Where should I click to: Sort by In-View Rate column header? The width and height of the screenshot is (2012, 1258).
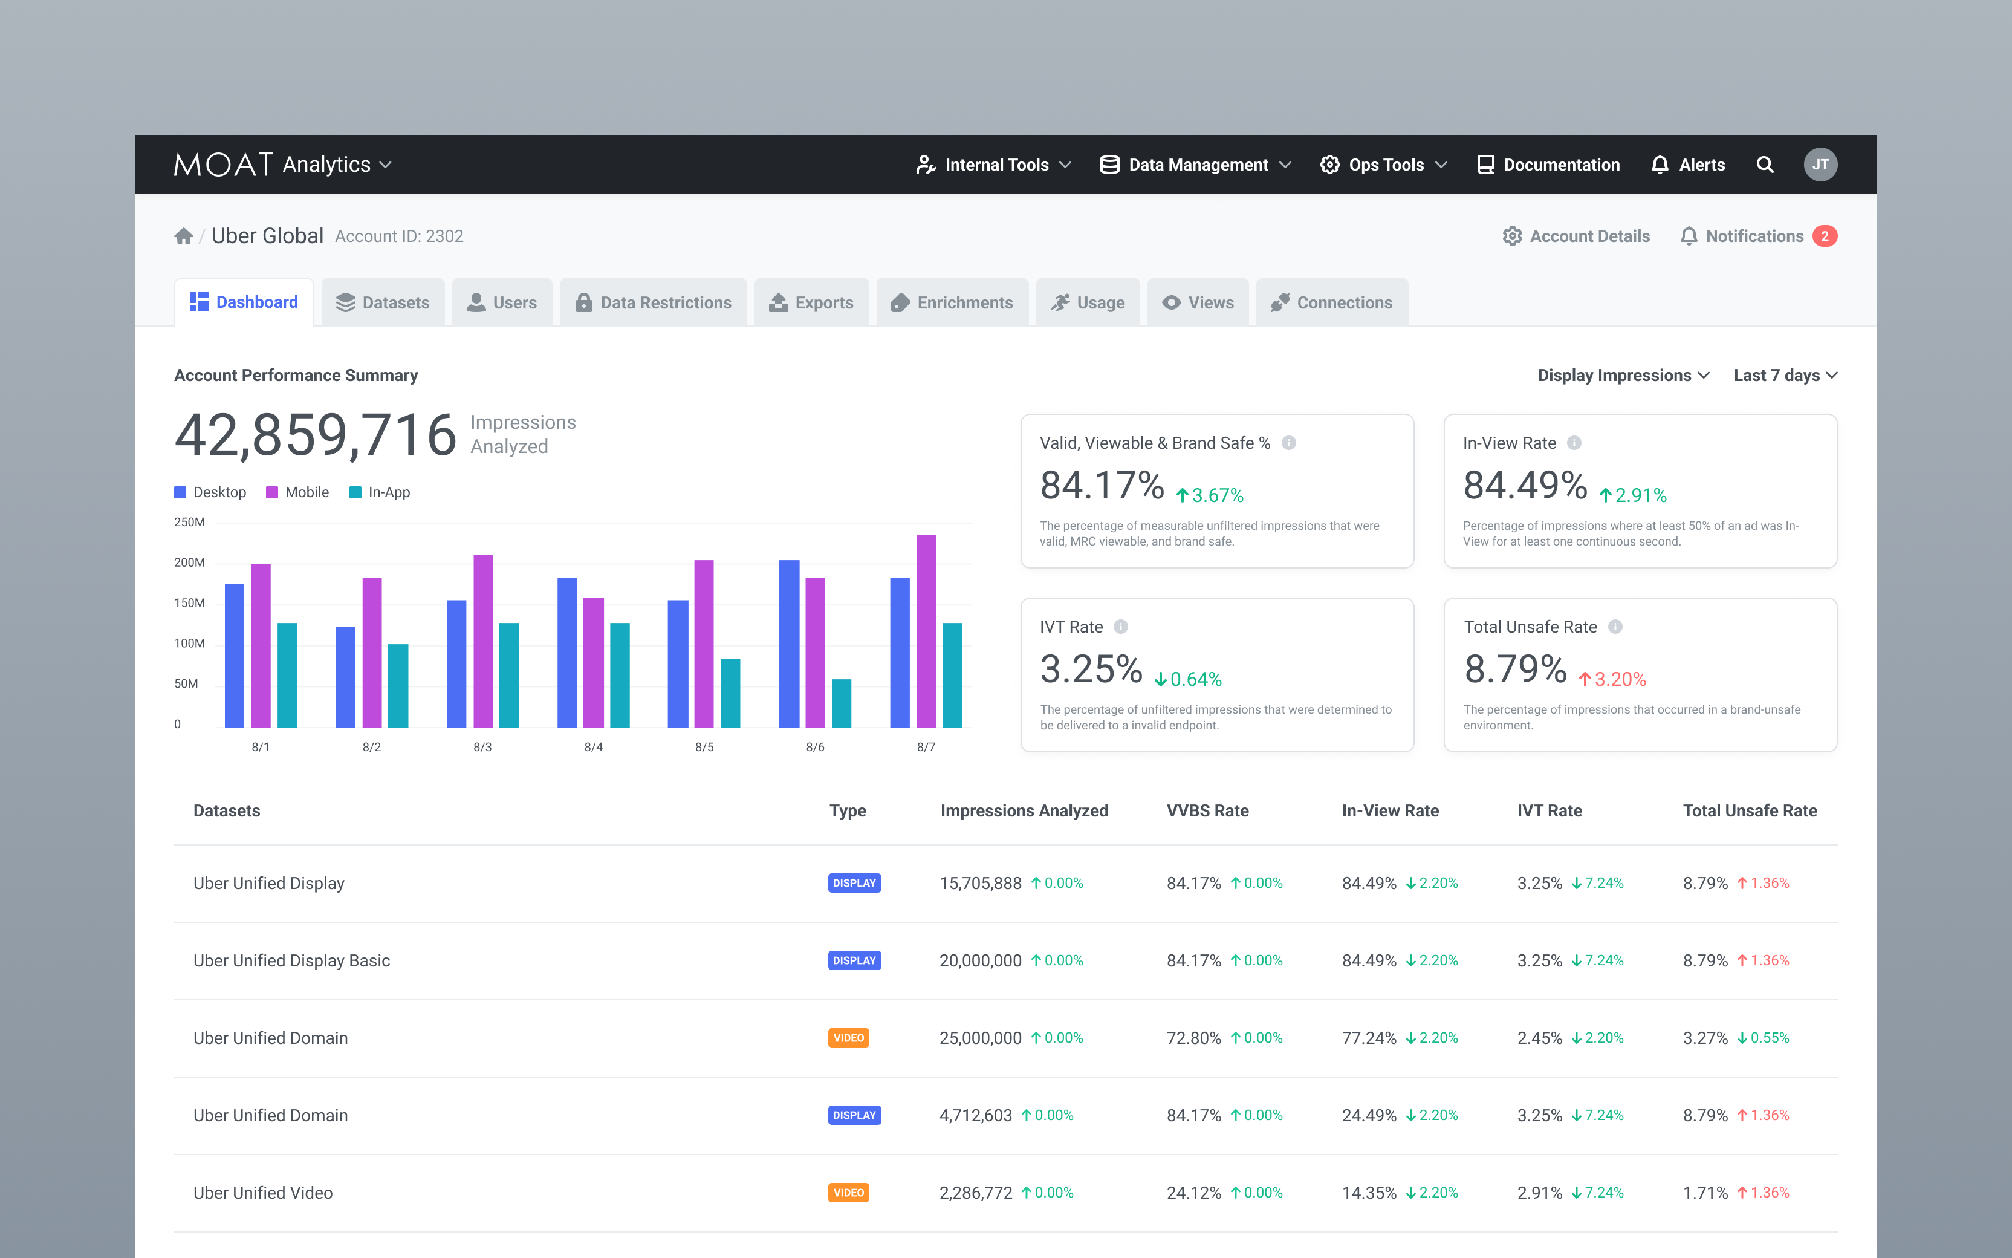click(x=1390, y=810)
